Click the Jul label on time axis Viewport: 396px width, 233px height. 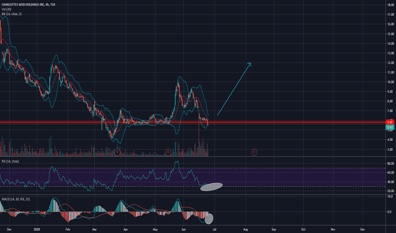coord(215,230)
